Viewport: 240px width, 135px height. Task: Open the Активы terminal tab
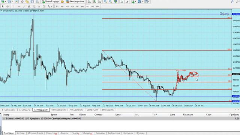[21, 133]
